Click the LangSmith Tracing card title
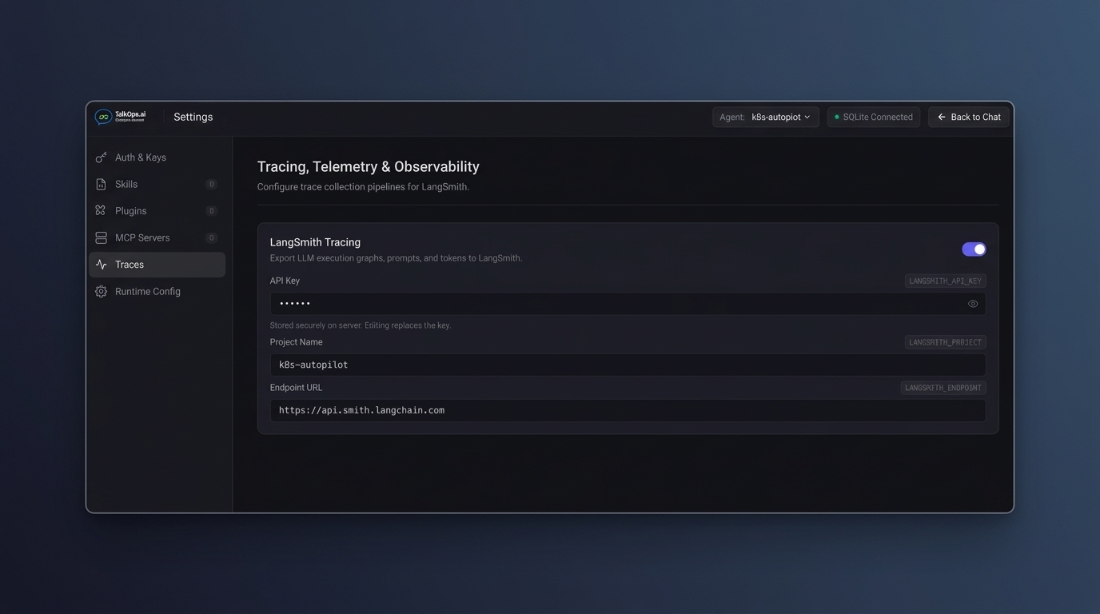 pos(315,242)
